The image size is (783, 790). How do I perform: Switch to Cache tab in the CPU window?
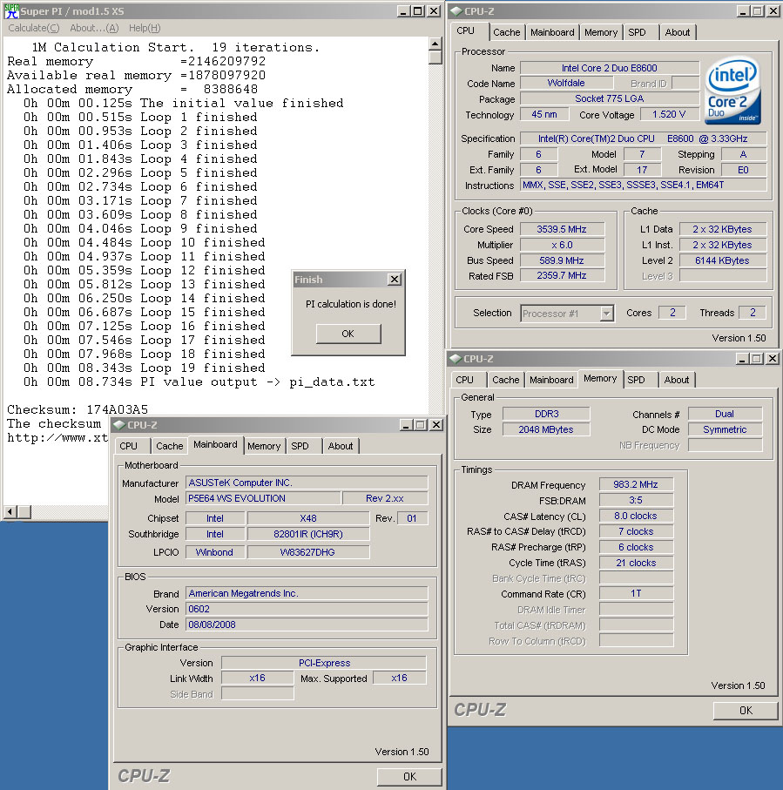pos(506,32)
